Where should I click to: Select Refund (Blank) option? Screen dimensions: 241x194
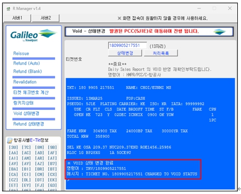click(x=28, y=72)
